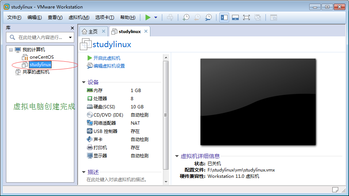Collapse the 我的计算机 tree node
Screen dimensions: 349x196
[11, 50]
